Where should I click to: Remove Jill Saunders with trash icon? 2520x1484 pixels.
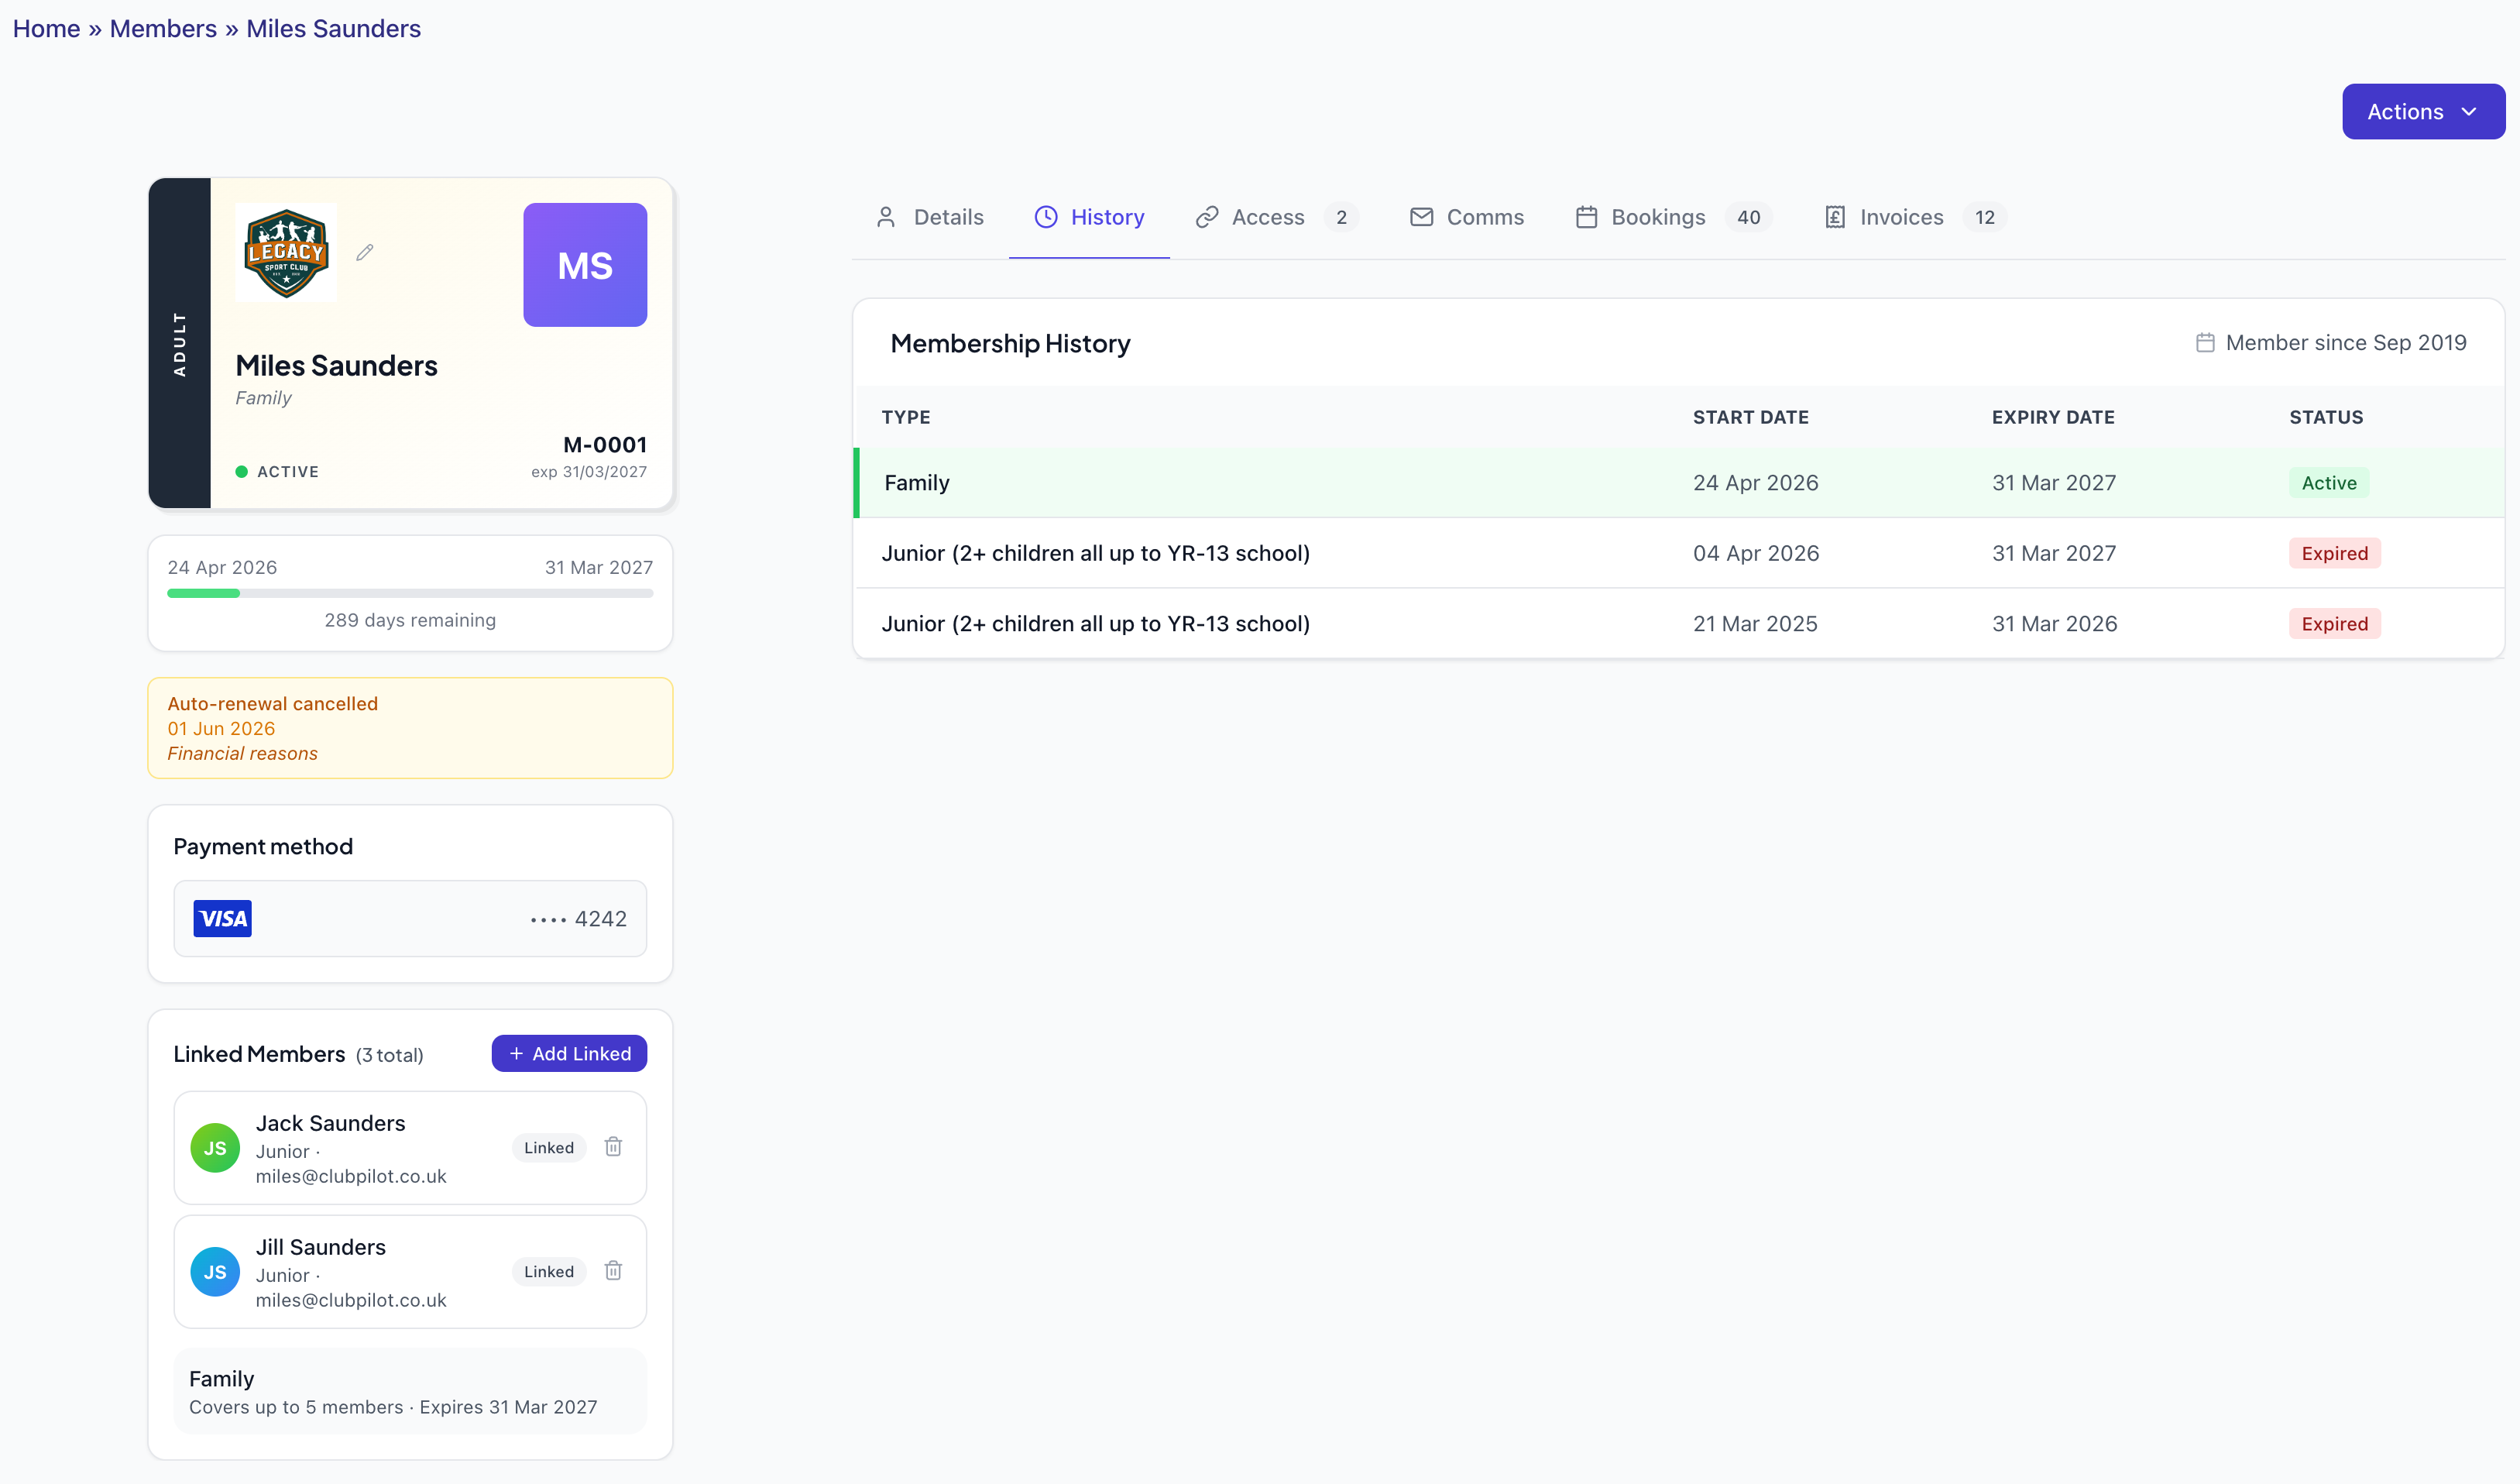click(x=613, y=1270)
